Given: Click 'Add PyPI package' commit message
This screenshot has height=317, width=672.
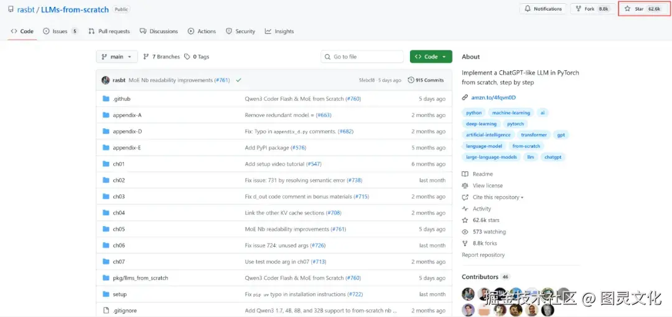Looking at the screenshot, I should point(267,148).
